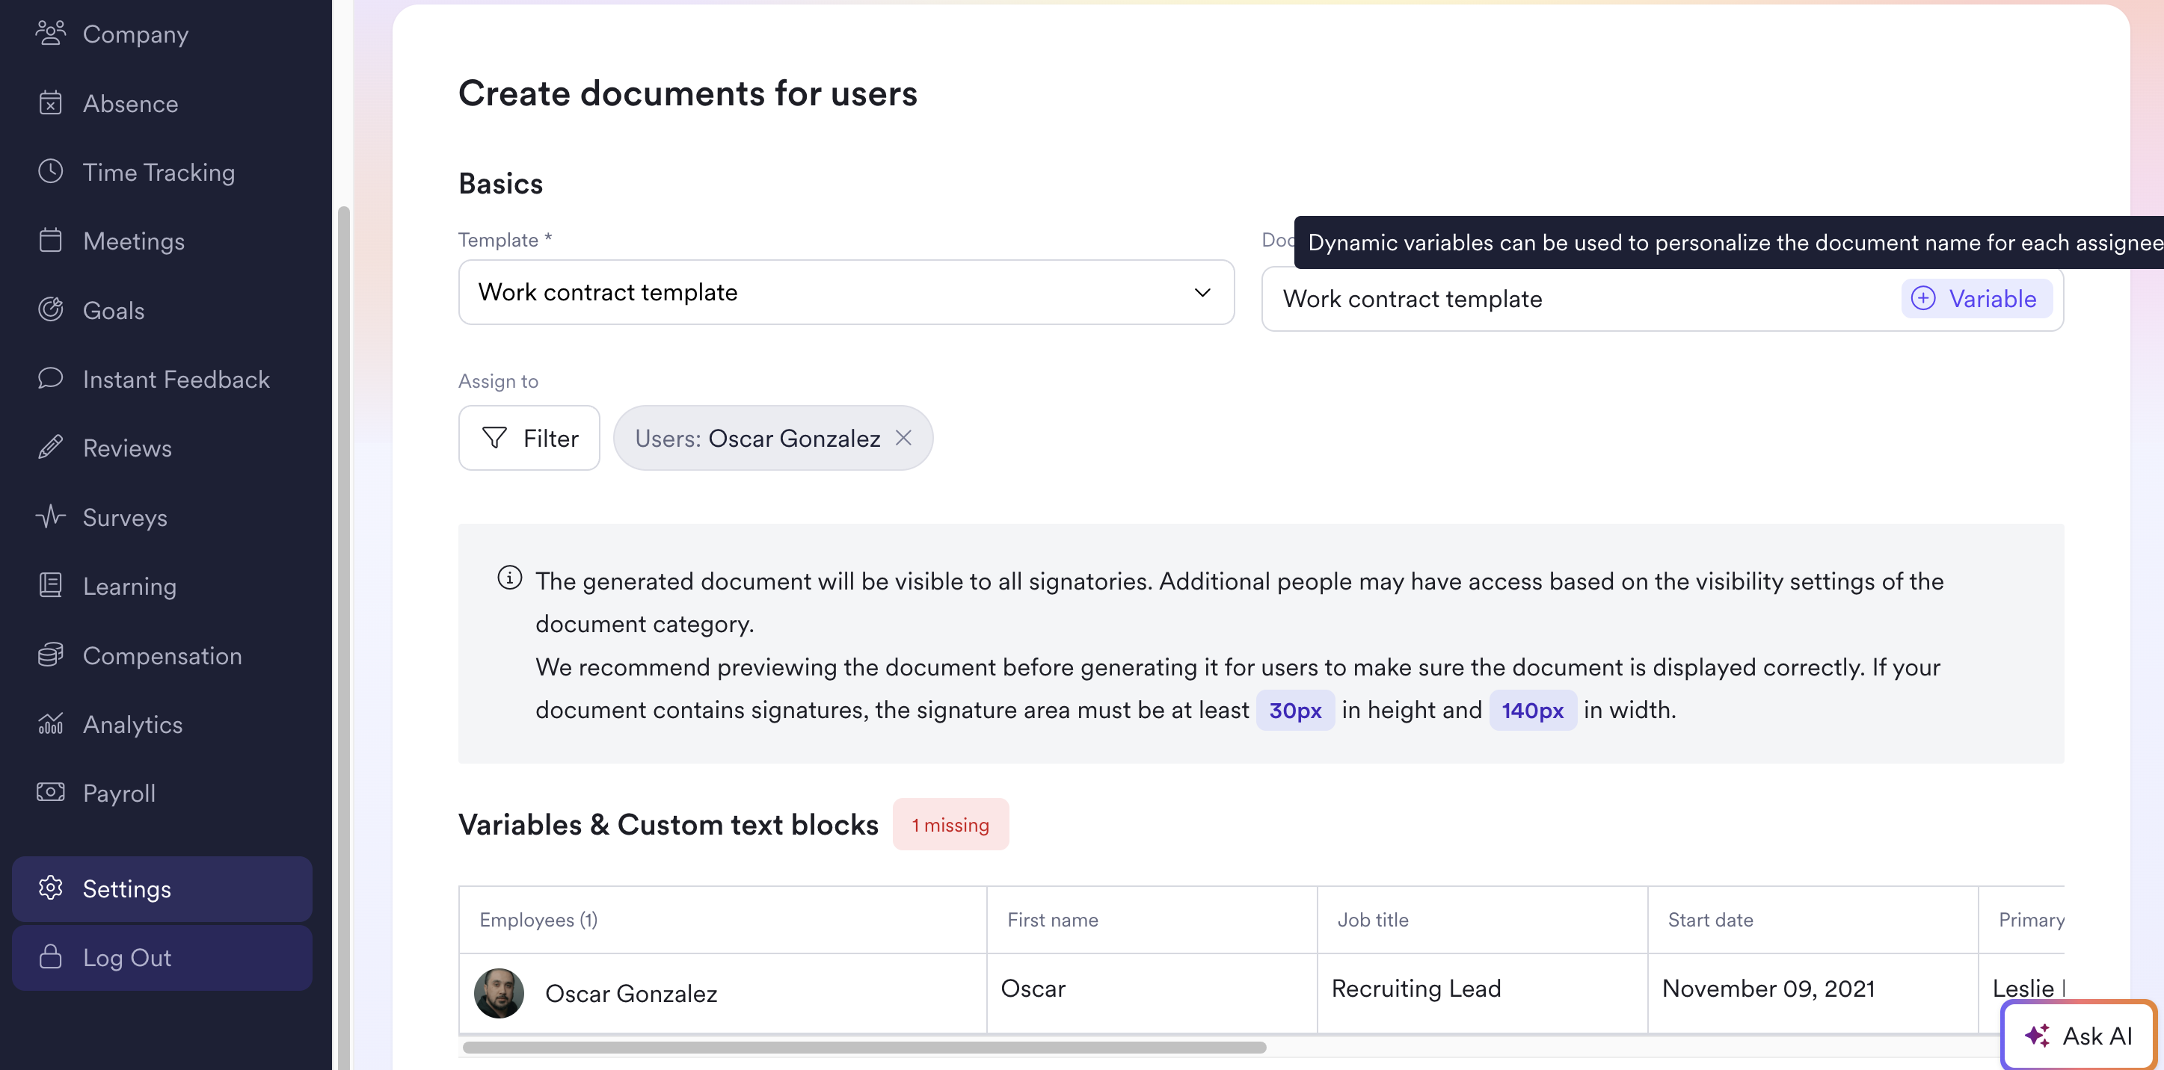Click the horizontal scrollbar under the table
Viewport: 2164px width, 1070px height.
[864, 1048]
